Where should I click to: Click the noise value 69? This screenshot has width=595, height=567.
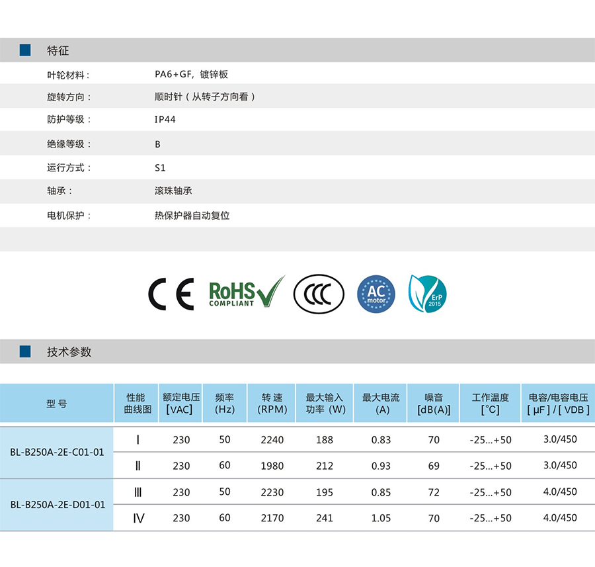point(434,466)
